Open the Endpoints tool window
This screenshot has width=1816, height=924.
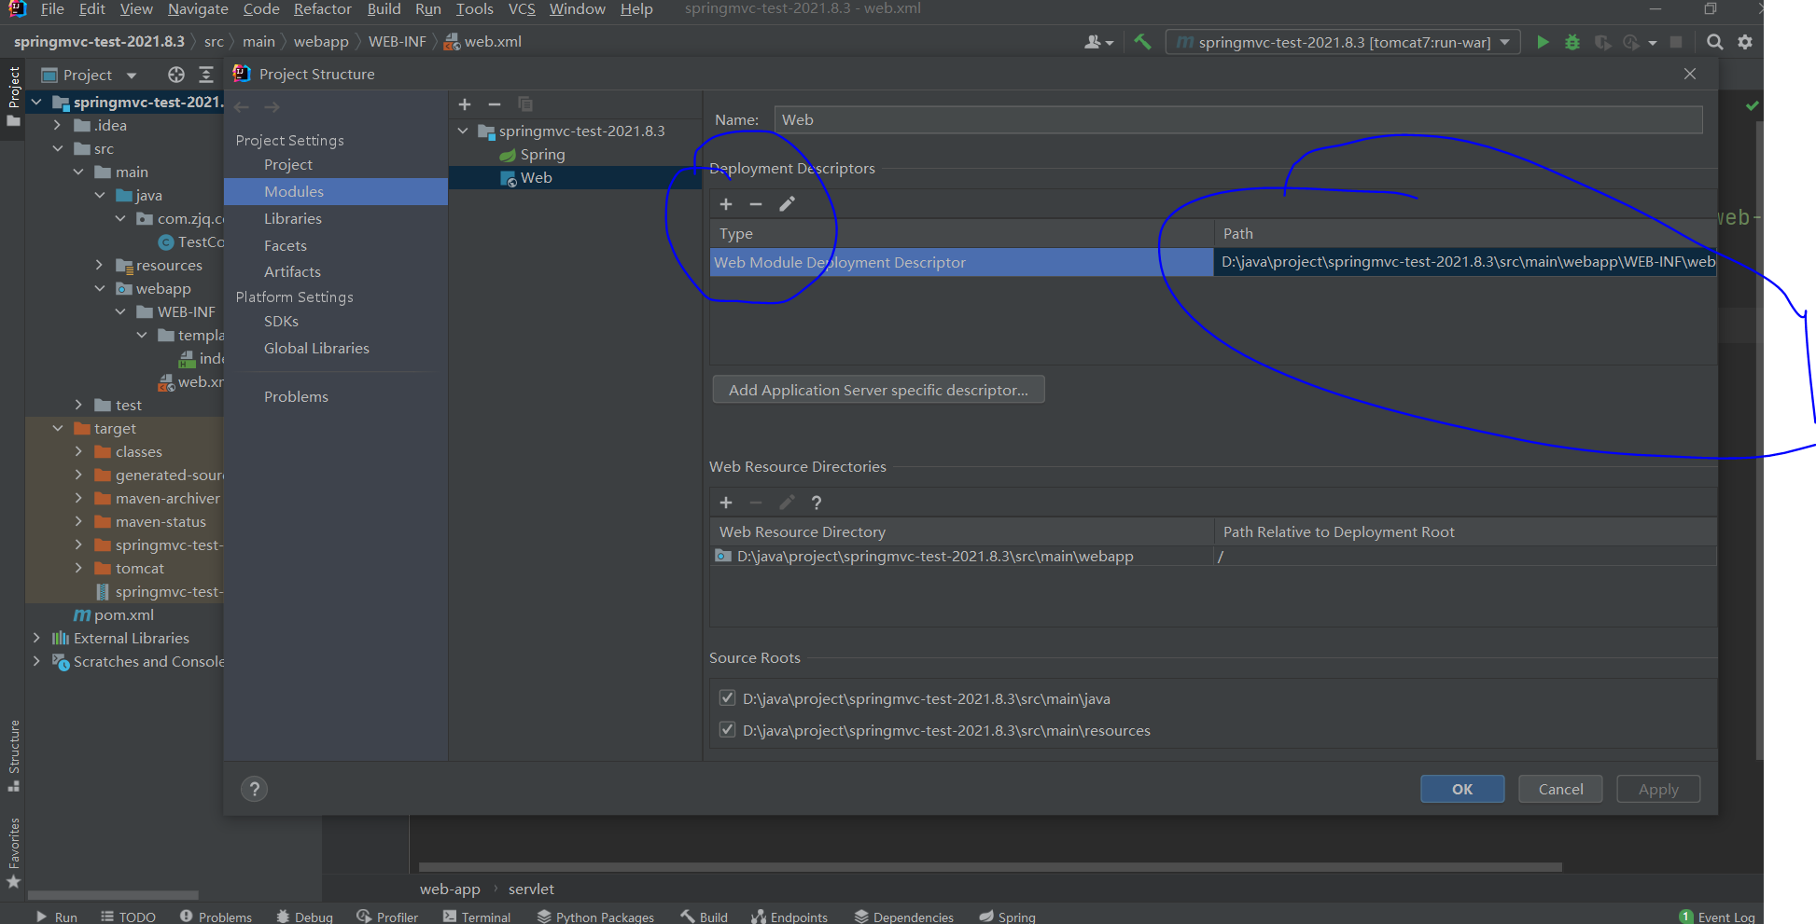[789, 917]
